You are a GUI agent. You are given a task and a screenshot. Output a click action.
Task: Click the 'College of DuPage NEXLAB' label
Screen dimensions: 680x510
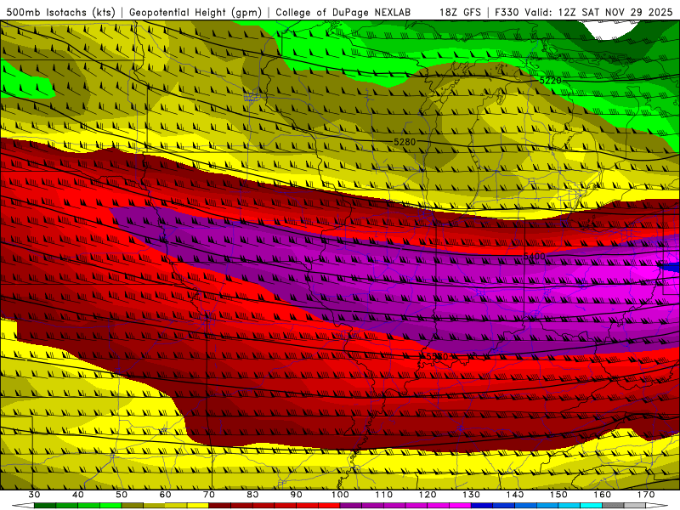(343, 13)
